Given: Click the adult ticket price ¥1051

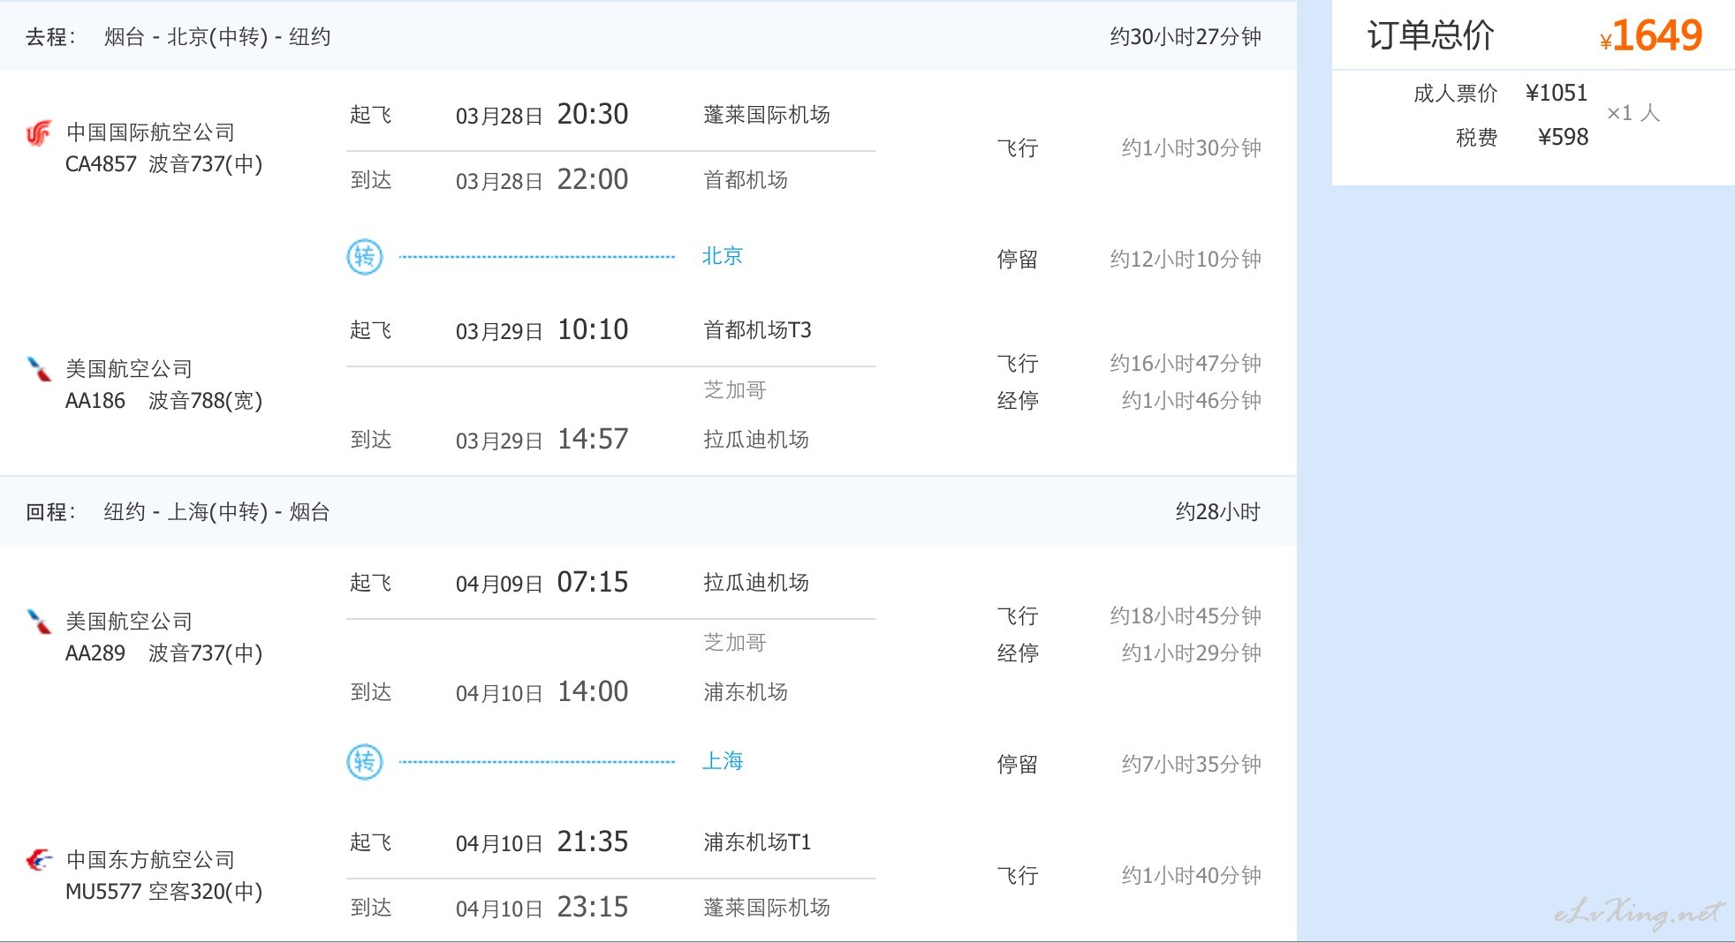Looking at the screenshot, I should click(1557, 93).
